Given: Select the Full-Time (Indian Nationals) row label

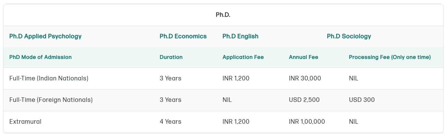Looking at the screenshot, I should click(49, 78).
